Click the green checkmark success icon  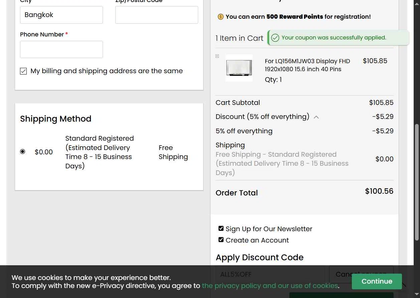point(275,38)
